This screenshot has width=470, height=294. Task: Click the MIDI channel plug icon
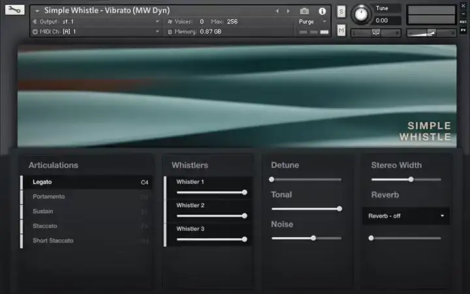tap(35, 31)
